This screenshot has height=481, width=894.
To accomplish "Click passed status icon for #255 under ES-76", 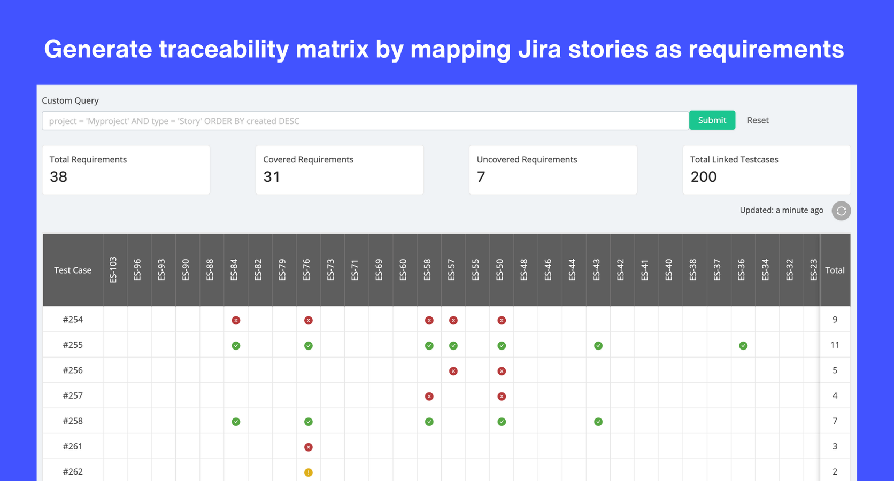I will pos(309,346).
